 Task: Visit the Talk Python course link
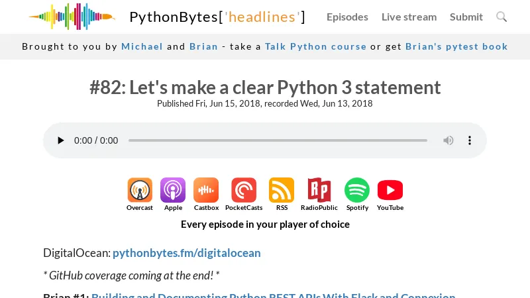(315, 46)
